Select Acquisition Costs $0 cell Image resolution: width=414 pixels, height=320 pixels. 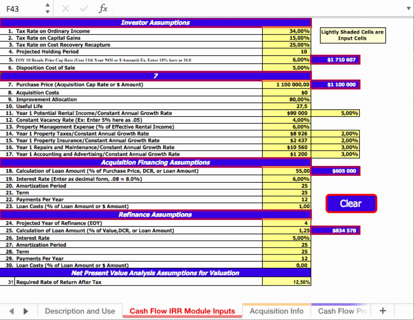287,92
